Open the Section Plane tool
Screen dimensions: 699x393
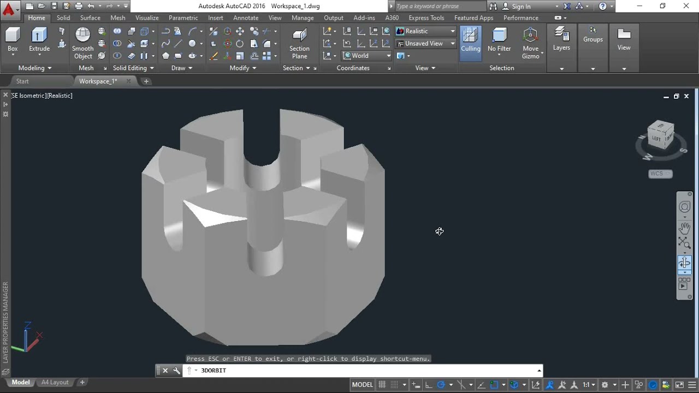(x=299, y=44)
